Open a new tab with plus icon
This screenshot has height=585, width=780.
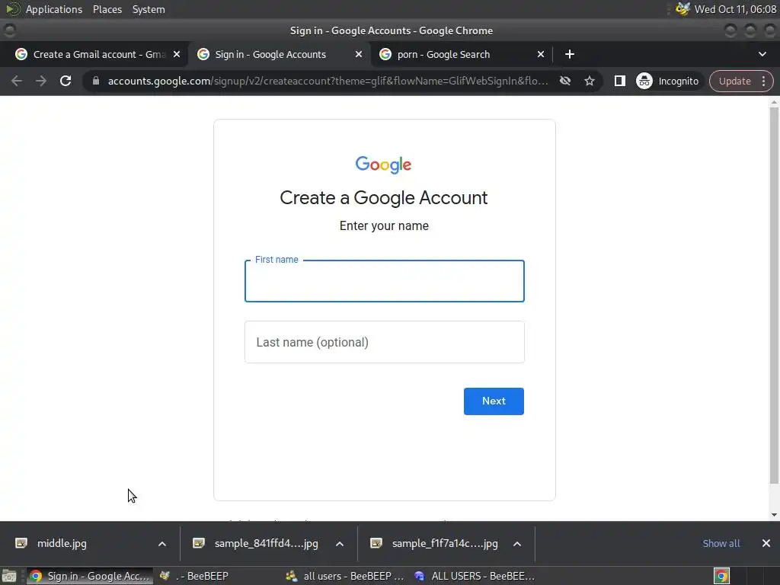(570, 54)
